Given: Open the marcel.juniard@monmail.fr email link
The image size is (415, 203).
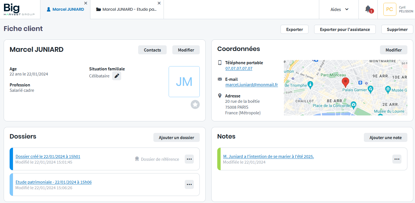Looking at the screenshot, I should [251, 84].
